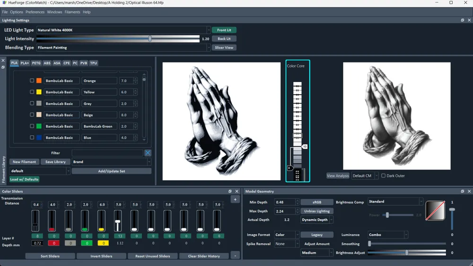Viewport: 473px width, 266px height.
Task: Open the Dynamic Depth dropdown
Action: pos(317,220)
